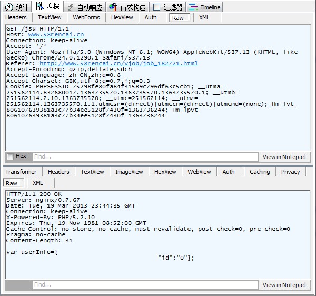
Task: Open the WebView response tab
Action: click(x=199, y=172)
